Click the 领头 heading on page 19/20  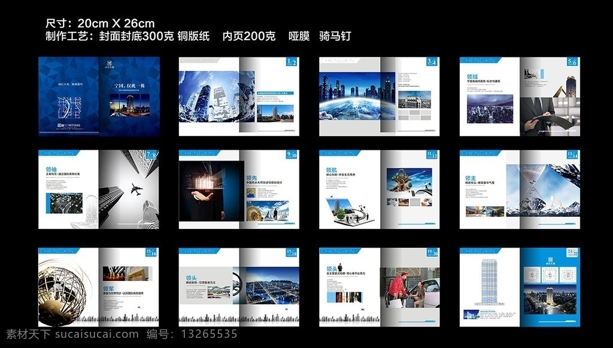pyautogui.click(x=332, y=268)
